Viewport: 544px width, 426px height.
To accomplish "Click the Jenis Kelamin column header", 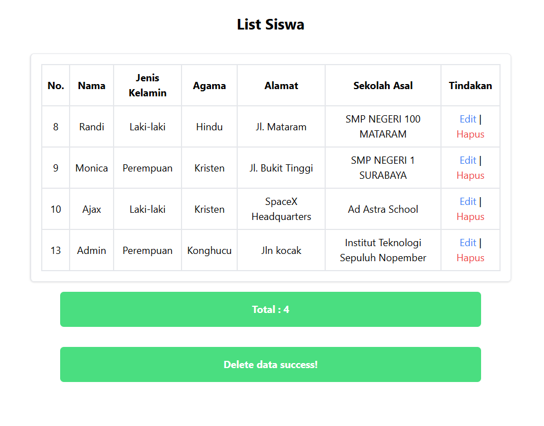I will [x=148, y=85].
